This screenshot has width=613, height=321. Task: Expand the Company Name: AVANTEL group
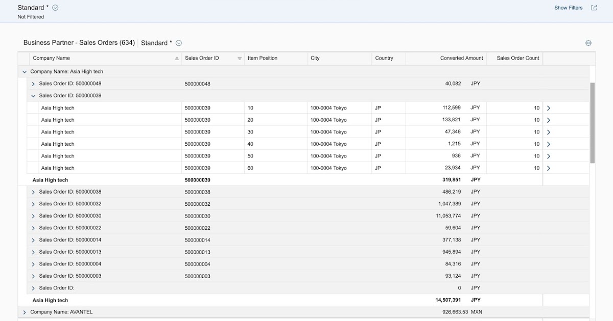pyautogui.click(x=24, y=311)
